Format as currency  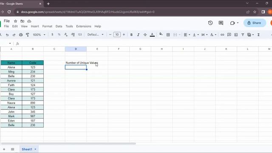point(52,34)
